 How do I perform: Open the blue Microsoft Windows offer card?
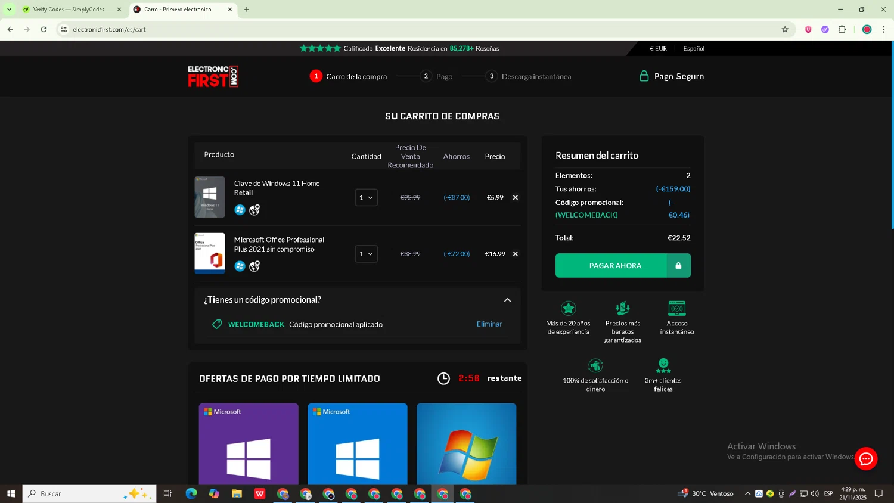358,444
